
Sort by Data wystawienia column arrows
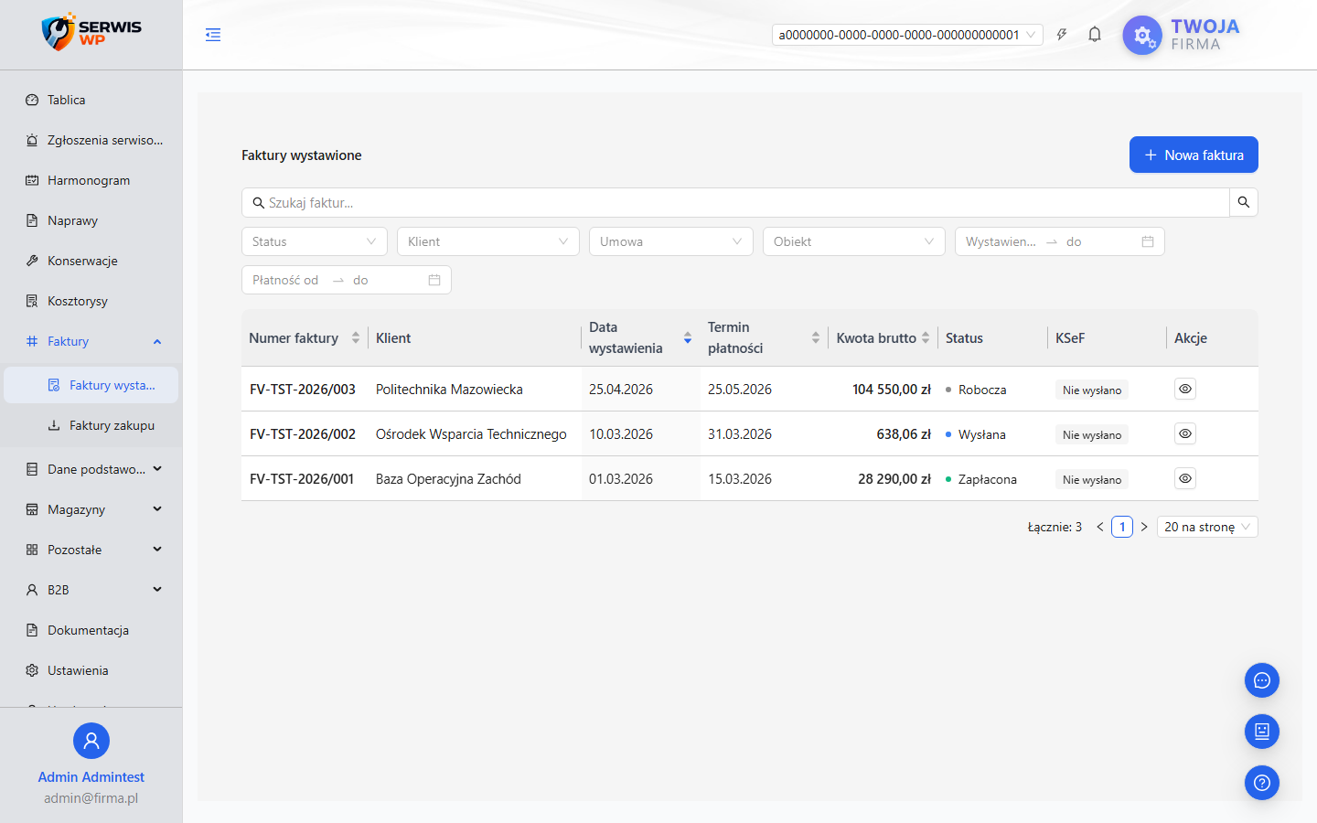click(688, 337)
